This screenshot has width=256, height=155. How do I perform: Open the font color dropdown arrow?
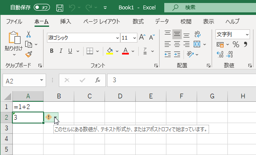tap(133, 52)
